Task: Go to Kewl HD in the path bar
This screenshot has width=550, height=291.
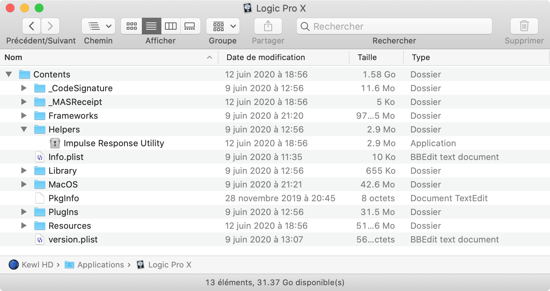Action: (x=37, y=265)
